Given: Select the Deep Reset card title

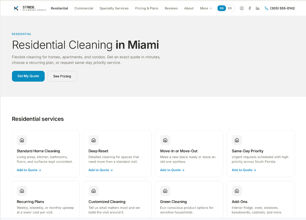Looking at the screenshot, I should coord(98,151).
